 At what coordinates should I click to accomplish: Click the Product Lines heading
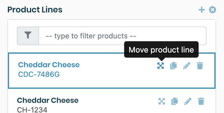coord(35,10)
